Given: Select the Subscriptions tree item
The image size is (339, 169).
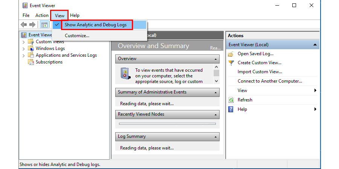Looking at the screenshot, I should 49,62.
